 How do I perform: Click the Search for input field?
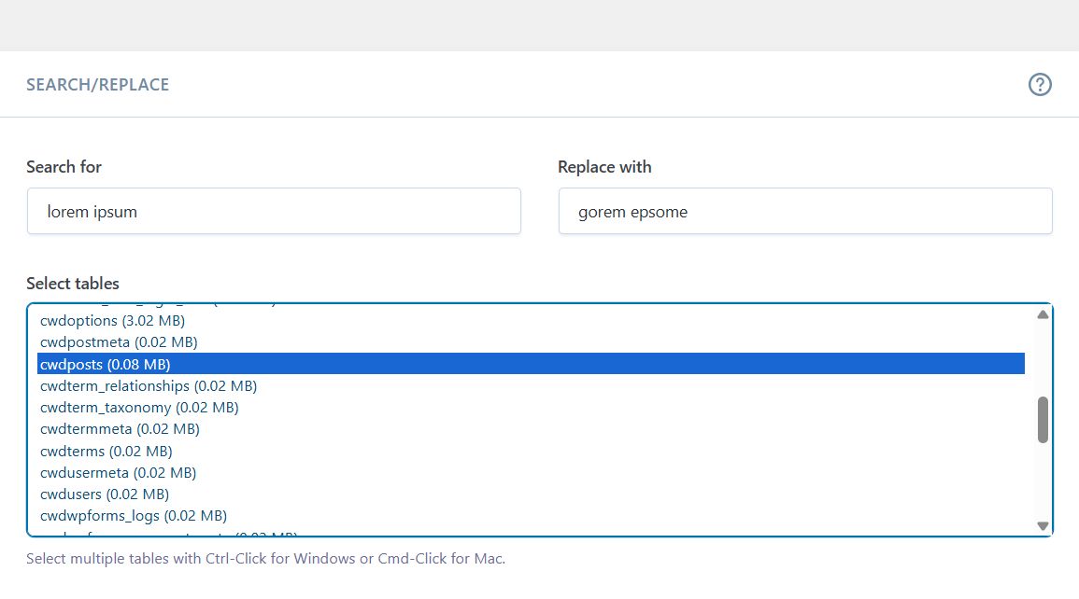coord(274,212)
